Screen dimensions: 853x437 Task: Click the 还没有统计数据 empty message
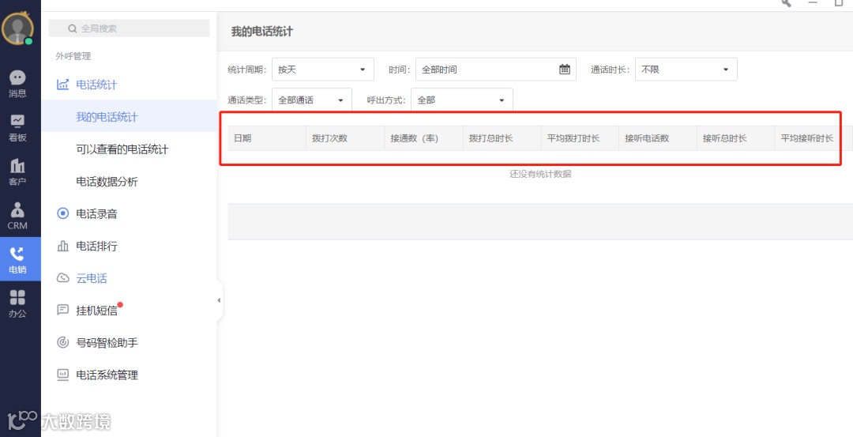(540, 174)
